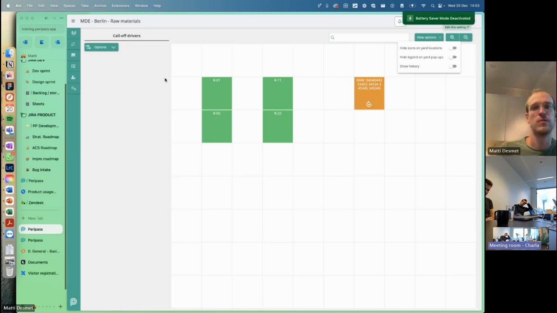Expand the Options dropdown under Call-off drivers

(101, 47)
